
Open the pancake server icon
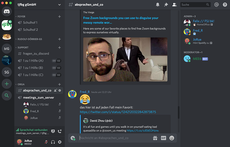(7, 37)
